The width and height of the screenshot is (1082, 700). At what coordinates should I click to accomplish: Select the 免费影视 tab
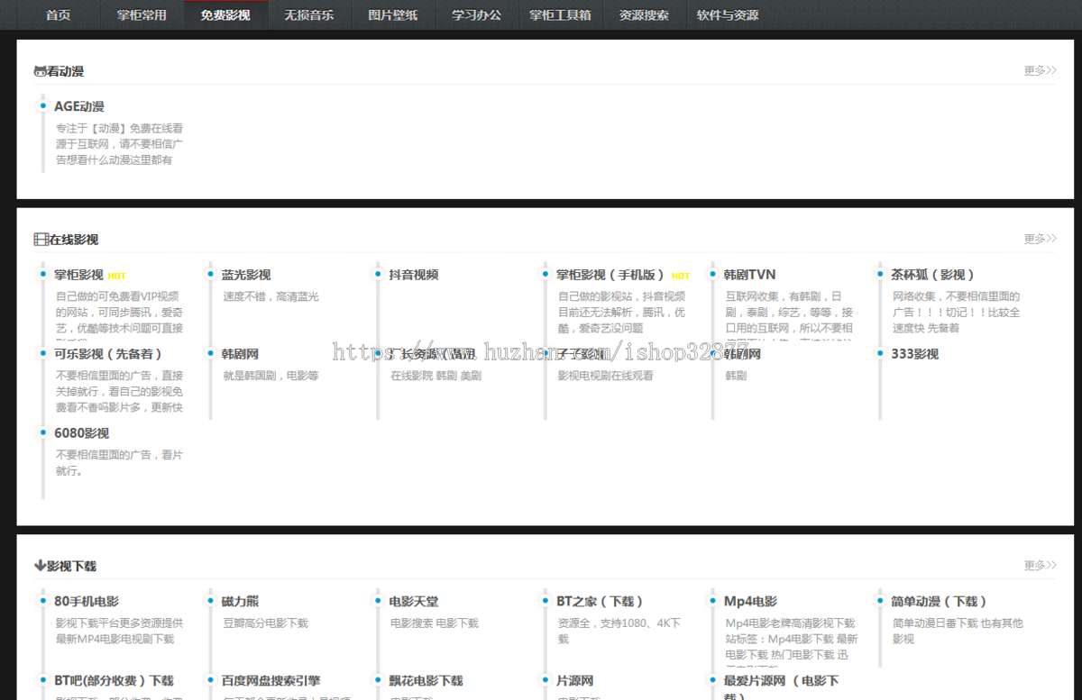click(225, 15)
